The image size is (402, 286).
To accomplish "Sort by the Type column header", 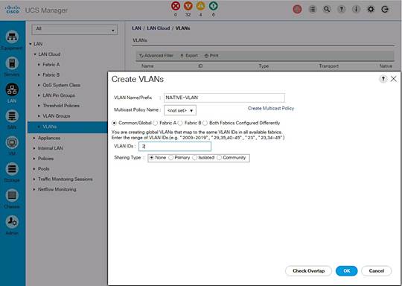I will [x=264, y=66].
